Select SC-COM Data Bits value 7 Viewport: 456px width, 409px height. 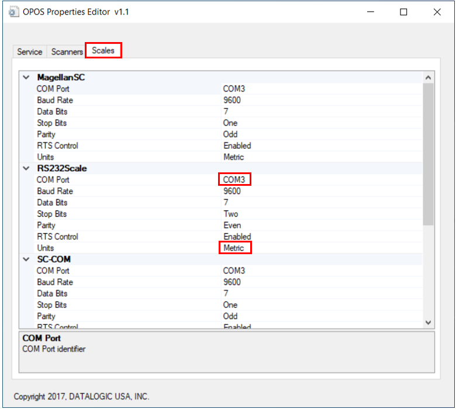pyautogui.click(x=226, y=294)
